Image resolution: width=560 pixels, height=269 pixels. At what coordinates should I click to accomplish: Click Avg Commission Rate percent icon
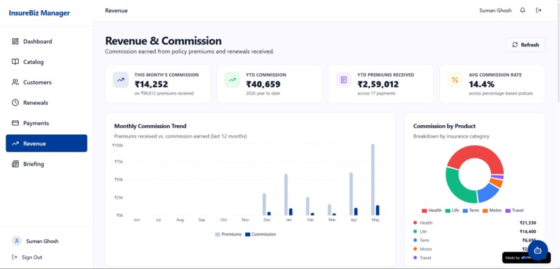455,80
